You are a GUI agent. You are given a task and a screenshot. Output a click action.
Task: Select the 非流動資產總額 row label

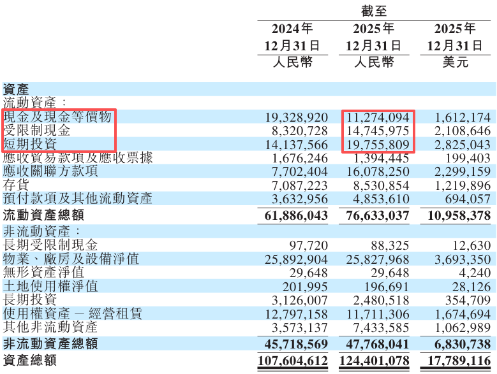coord(50,343)
